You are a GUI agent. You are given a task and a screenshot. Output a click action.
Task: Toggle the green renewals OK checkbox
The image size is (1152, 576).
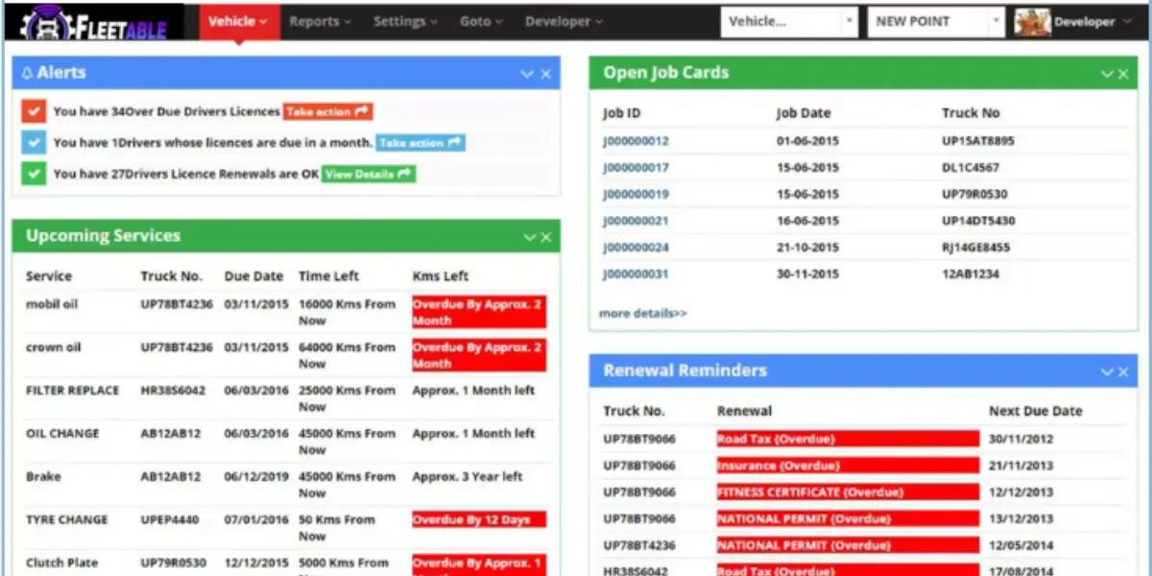coord(34,174)
